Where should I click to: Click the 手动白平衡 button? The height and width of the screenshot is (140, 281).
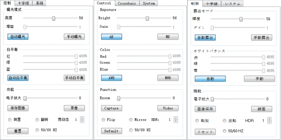(74, 78)
